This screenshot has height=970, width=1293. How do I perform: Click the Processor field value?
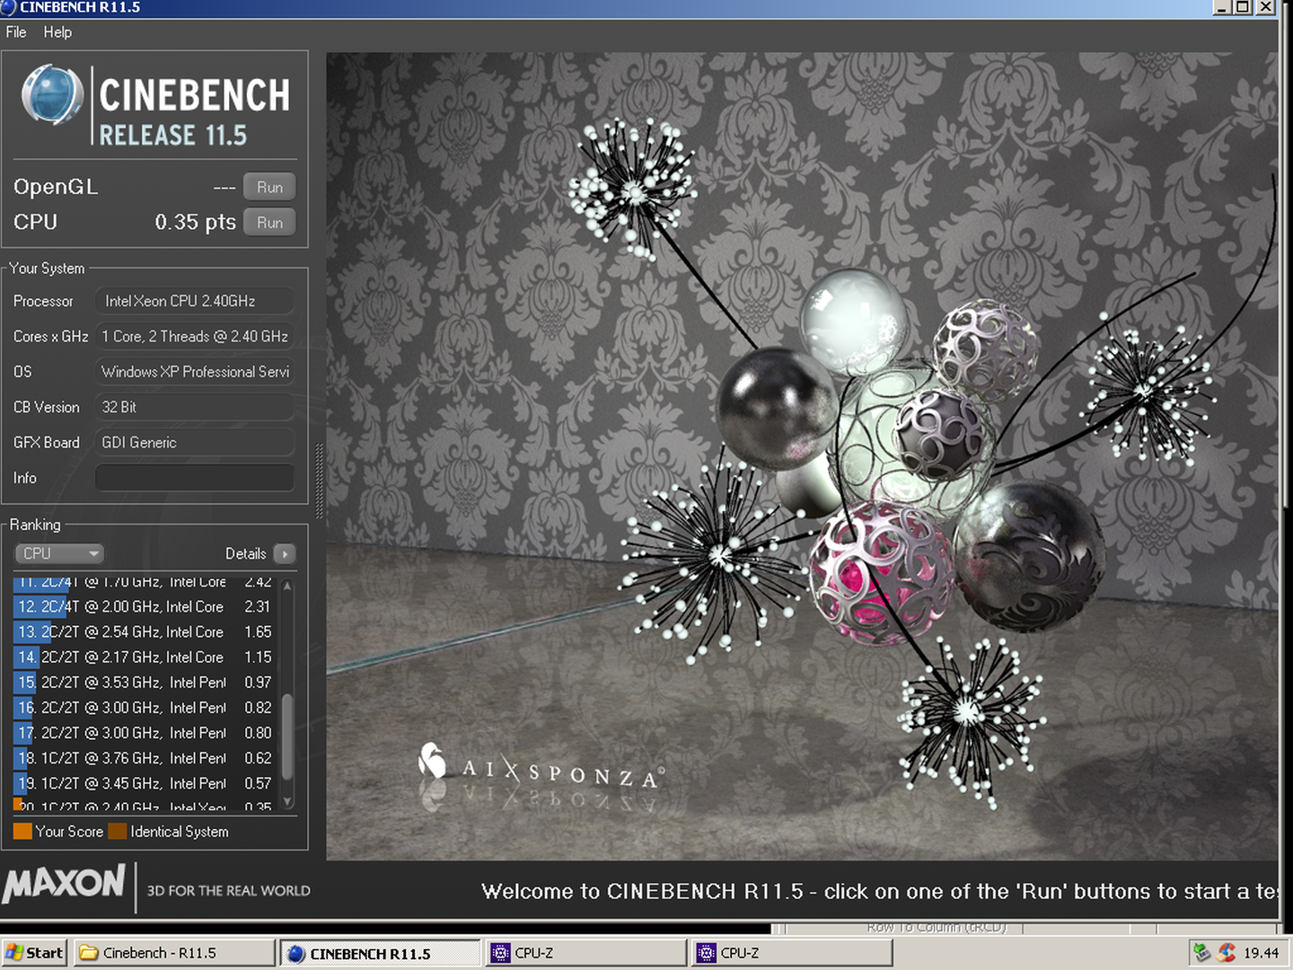(x=195, y=301)
